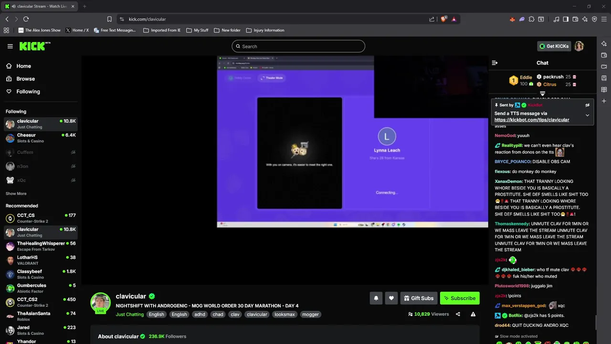
Task: Open the browser main menu
Action: coord(604,19)
